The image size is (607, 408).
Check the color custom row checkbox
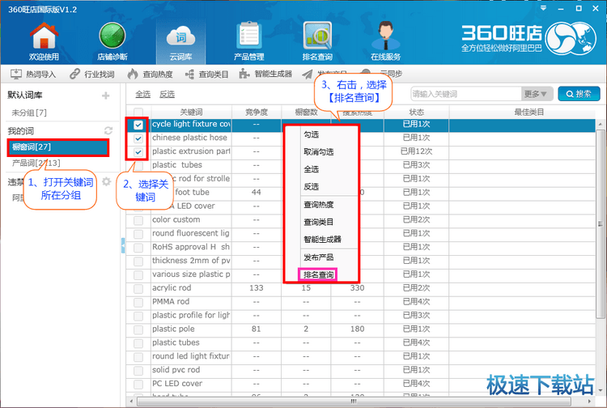pos(138,221)
